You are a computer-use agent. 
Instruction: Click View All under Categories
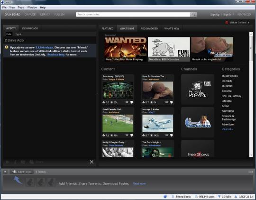click(x=227, y=129)
